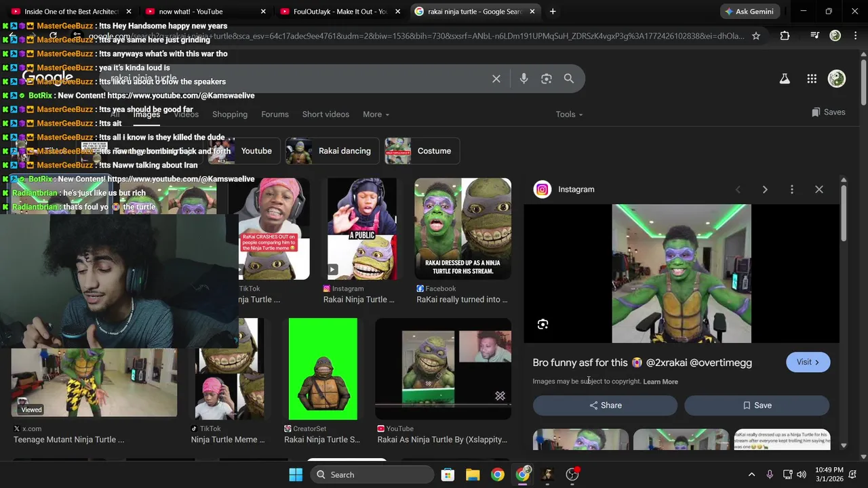Image resolution: width=868 pixels, height=488 pixels.
Task: Show next image in preview panel
Action: (765, 190)
